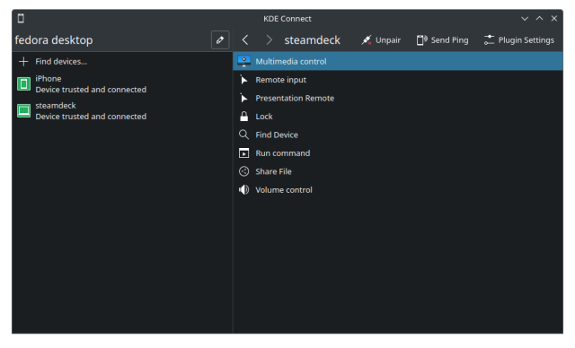575x348 pixels.
Task: Click steamdeck's Device trusted and connected status
Action: tap(91, 117)
